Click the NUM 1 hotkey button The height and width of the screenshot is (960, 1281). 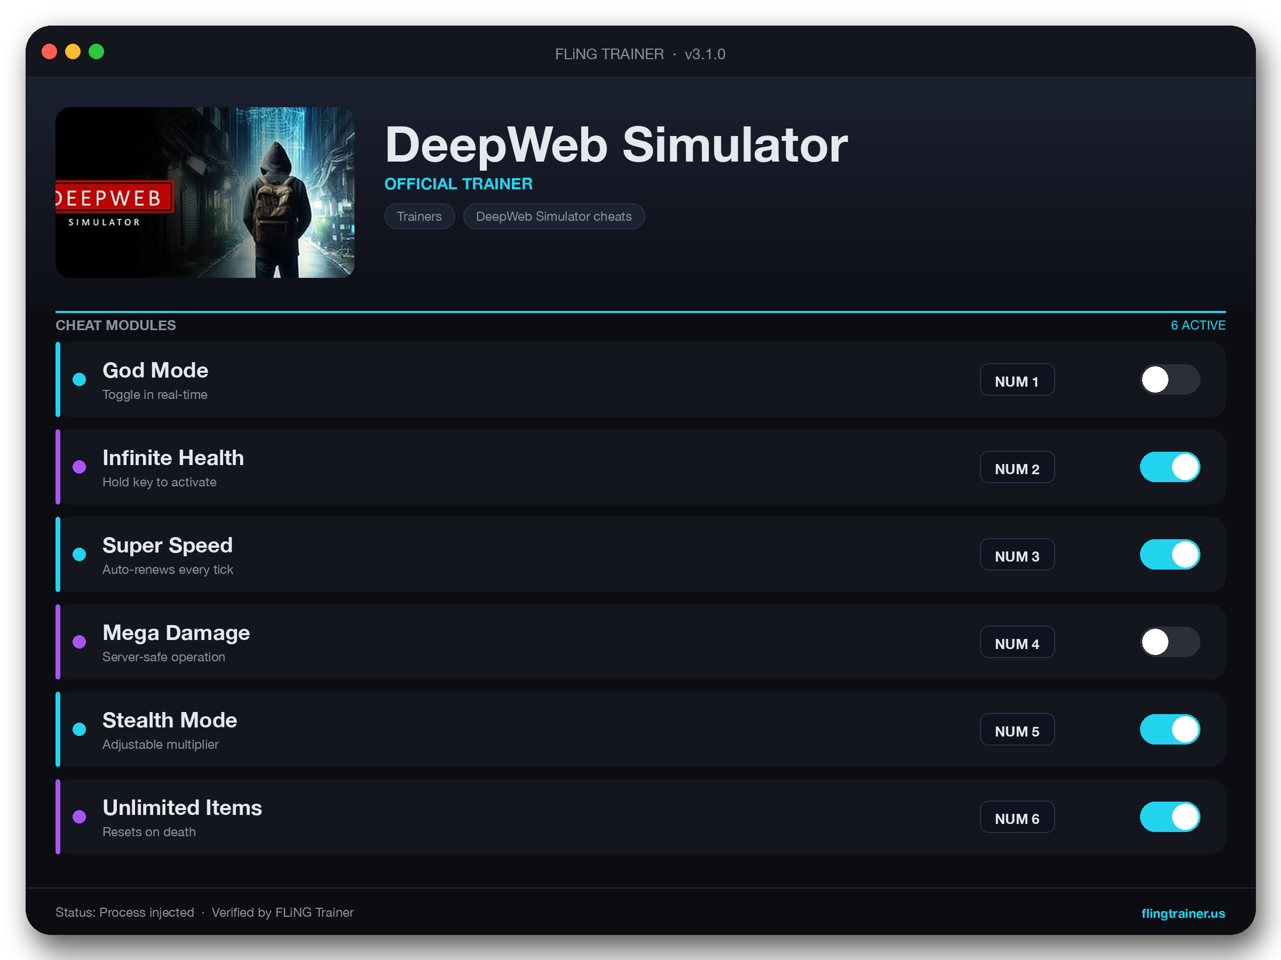tap(1017, 380)
